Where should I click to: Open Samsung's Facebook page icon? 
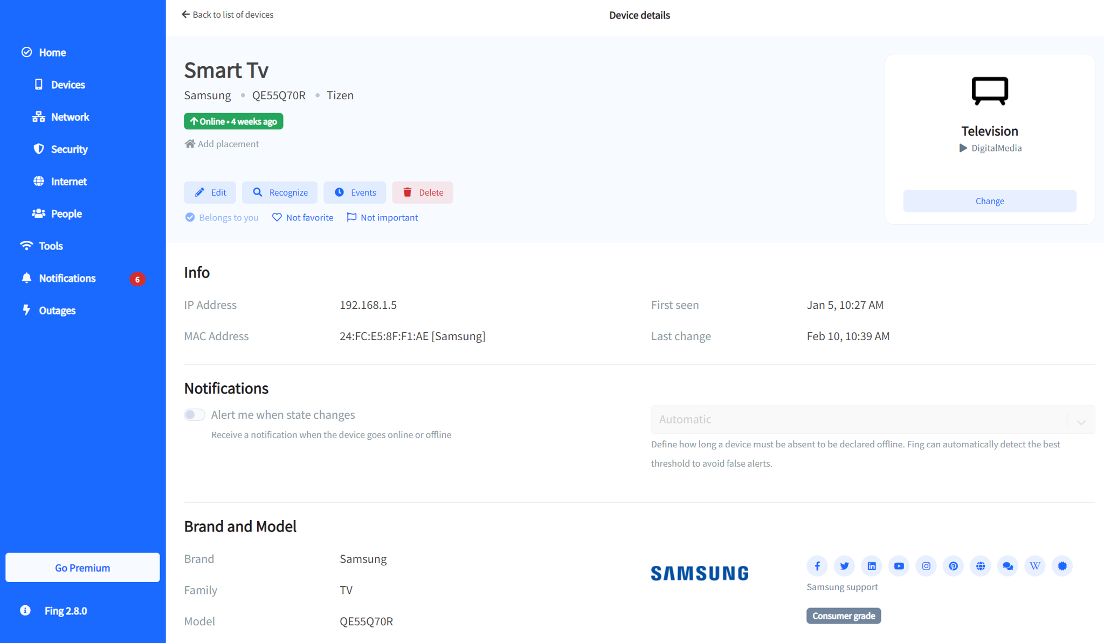tap(817, 566)
